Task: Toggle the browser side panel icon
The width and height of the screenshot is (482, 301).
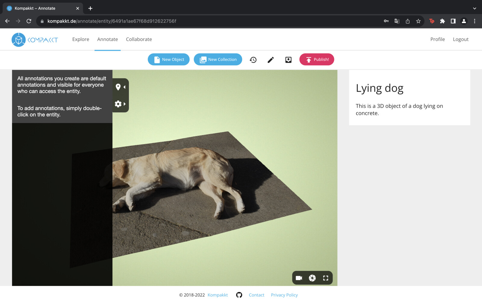Action: 453,21
